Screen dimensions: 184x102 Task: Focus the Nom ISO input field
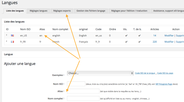76,84
